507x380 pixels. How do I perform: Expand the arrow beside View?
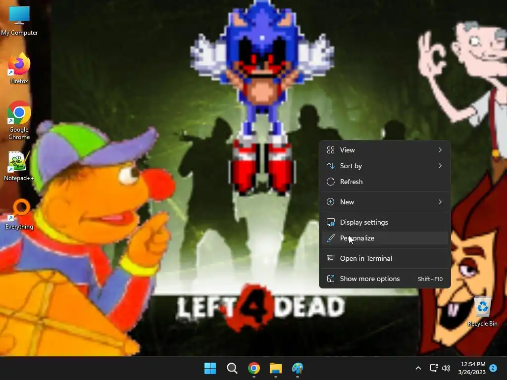click(440, 150)
